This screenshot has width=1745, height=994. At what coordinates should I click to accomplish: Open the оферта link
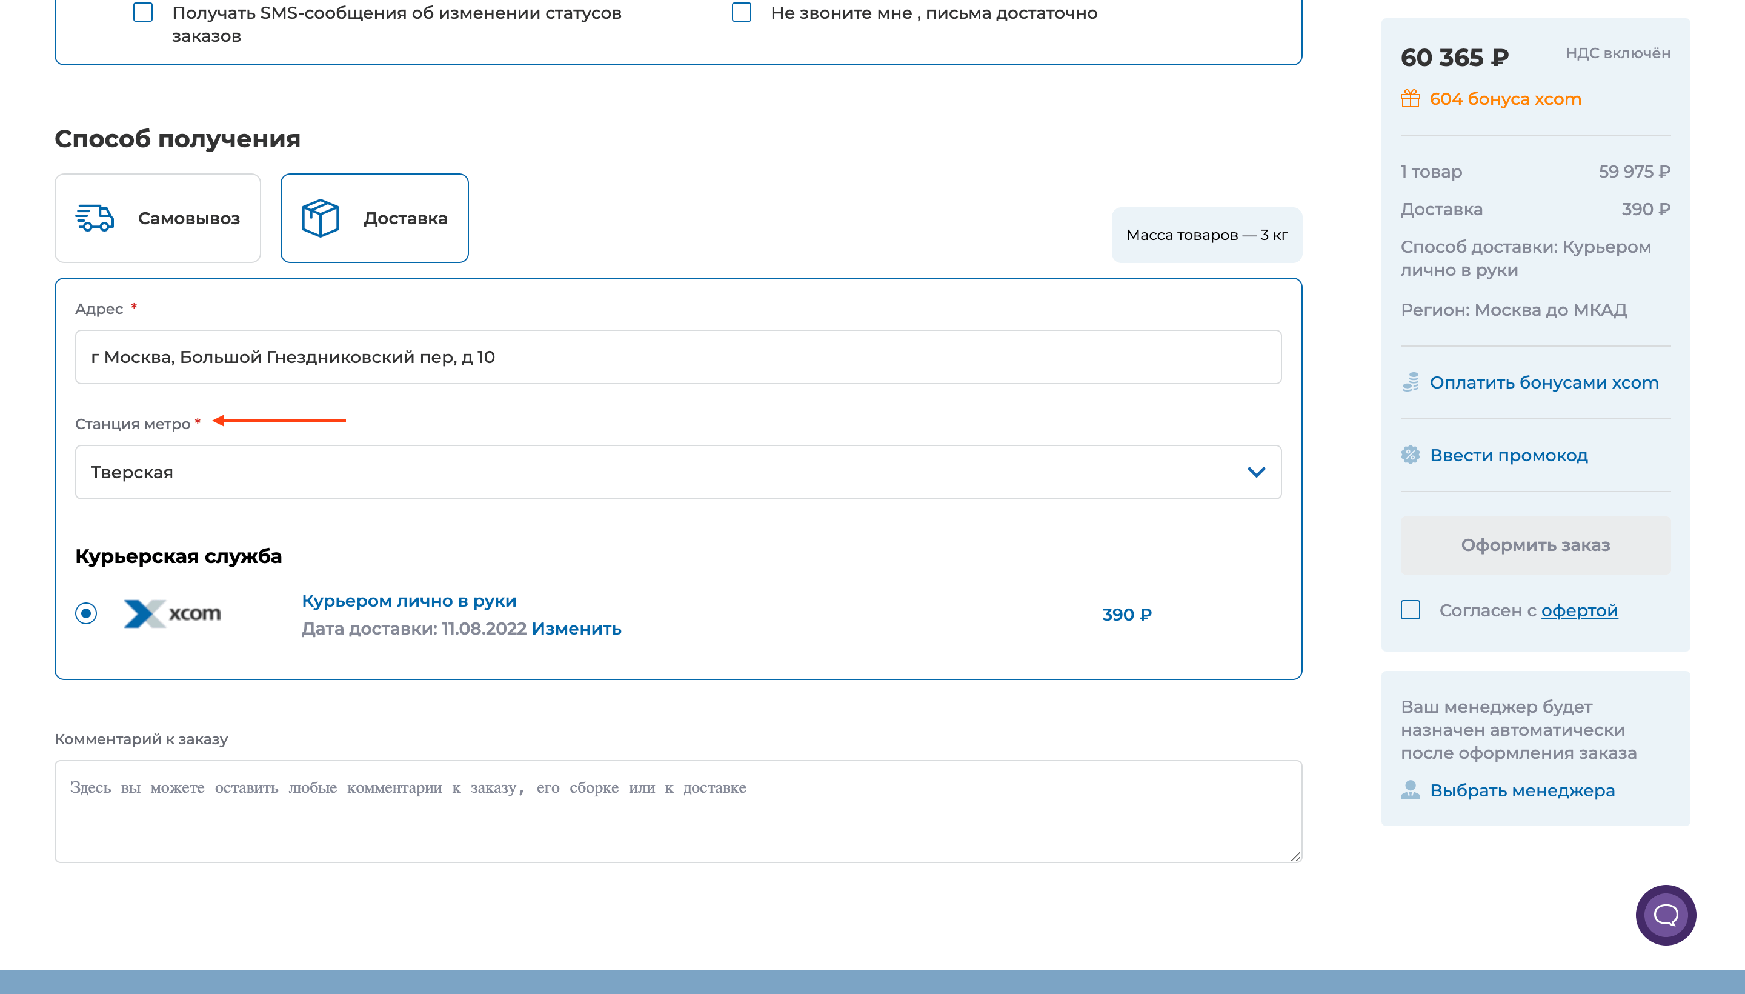[1579, 610]
